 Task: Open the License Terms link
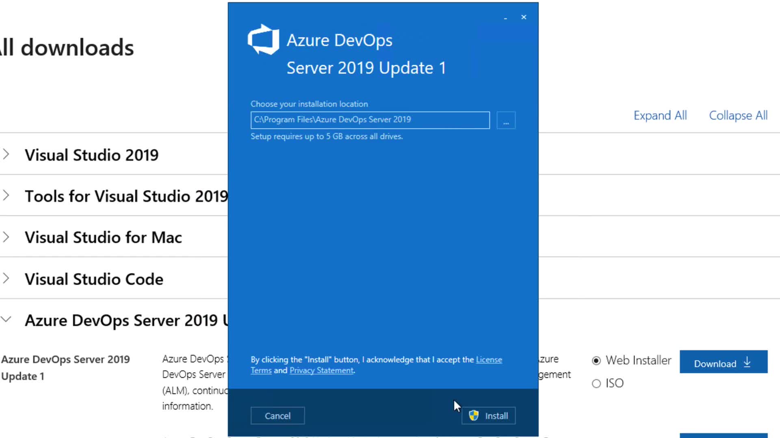(489, 360)
